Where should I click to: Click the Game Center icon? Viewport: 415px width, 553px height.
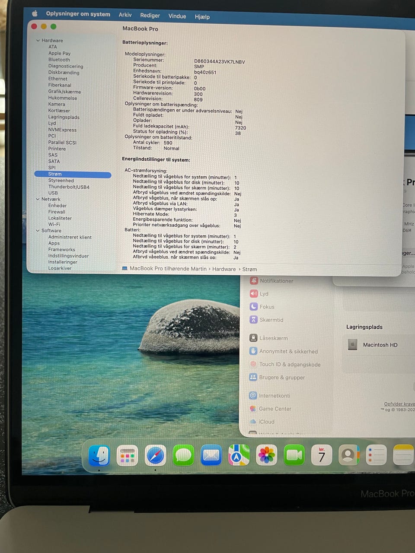point(253,409)
